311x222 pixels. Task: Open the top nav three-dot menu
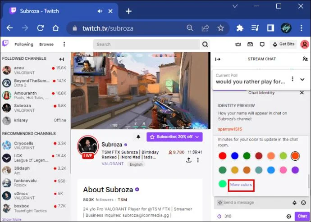pos(64,44)
